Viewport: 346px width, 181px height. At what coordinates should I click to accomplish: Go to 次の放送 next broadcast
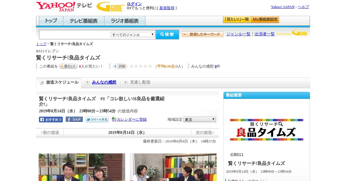pos(205,133)
